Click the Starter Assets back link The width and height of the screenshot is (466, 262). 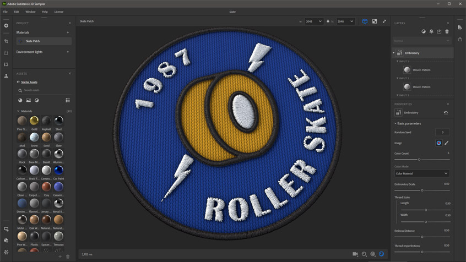29,82
